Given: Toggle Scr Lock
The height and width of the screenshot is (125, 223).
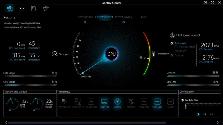Looking at the screenshot, I should click(170, 103).
